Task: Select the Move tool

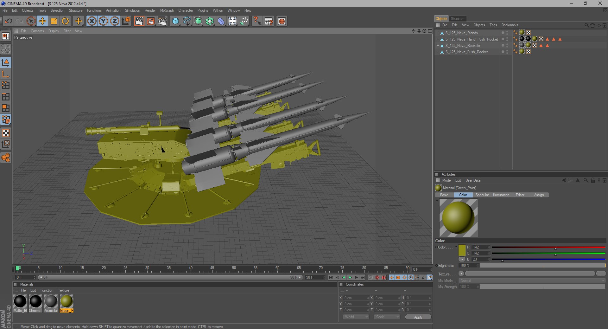Action: tap(42, 21)
